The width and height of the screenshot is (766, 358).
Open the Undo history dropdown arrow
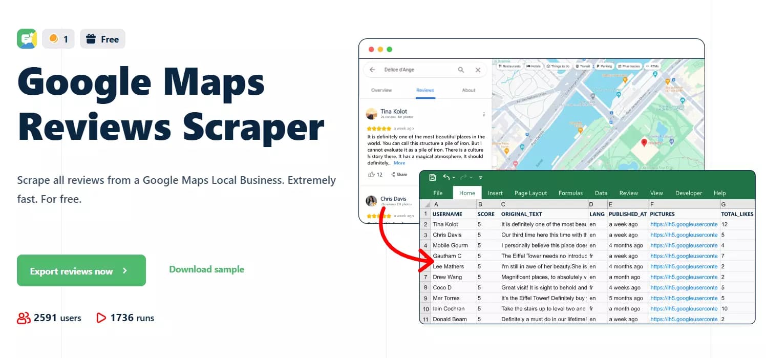pyautogui.click(x=454, y=177)
